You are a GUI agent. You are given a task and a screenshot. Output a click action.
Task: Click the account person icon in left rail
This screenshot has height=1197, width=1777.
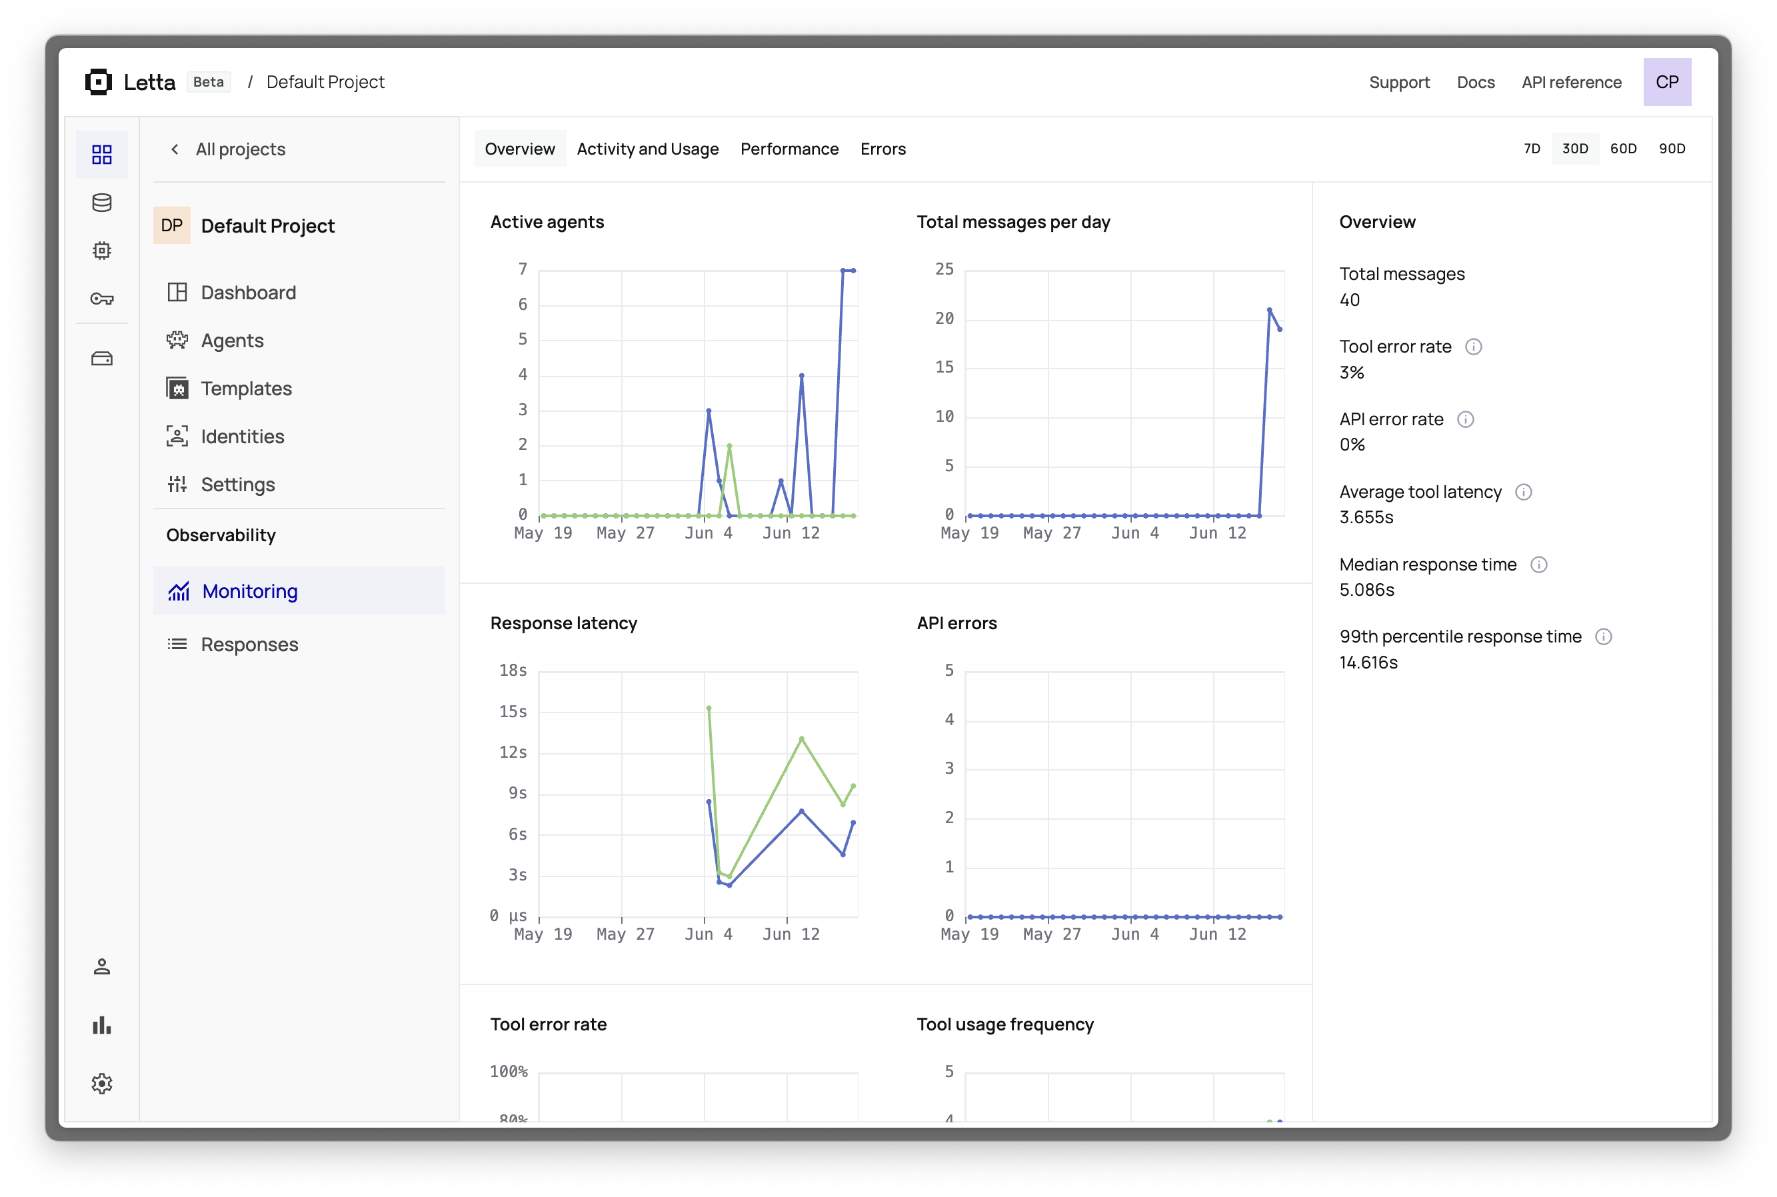click(101, 966)
